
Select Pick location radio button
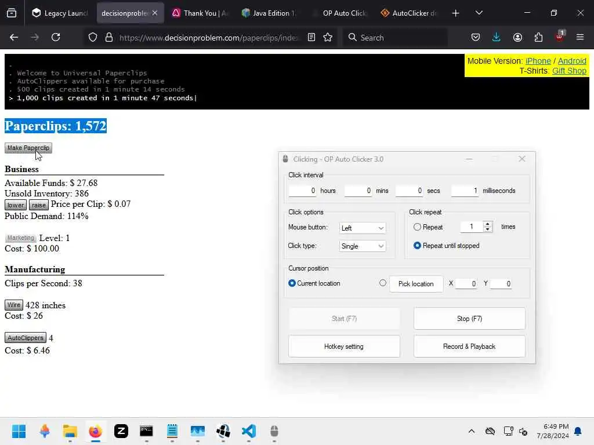coord(383,283)
